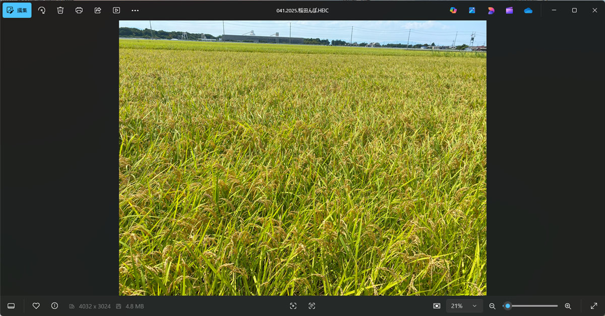Open the blue Designer image icon
The height and width of the screenshot is (316, 605).
(472, 10)
